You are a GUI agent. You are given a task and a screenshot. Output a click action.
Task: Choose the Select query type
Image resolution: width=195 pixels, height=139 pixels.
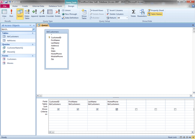click(20, 14)
